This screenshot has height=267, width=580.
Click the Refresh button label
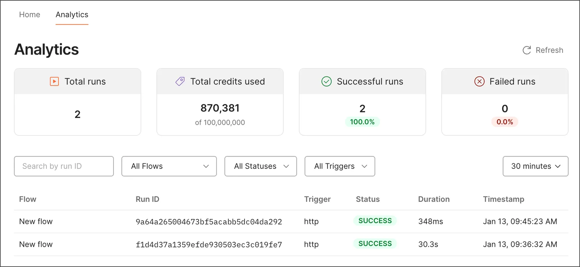pyautogui.click(x=549, y=50)
